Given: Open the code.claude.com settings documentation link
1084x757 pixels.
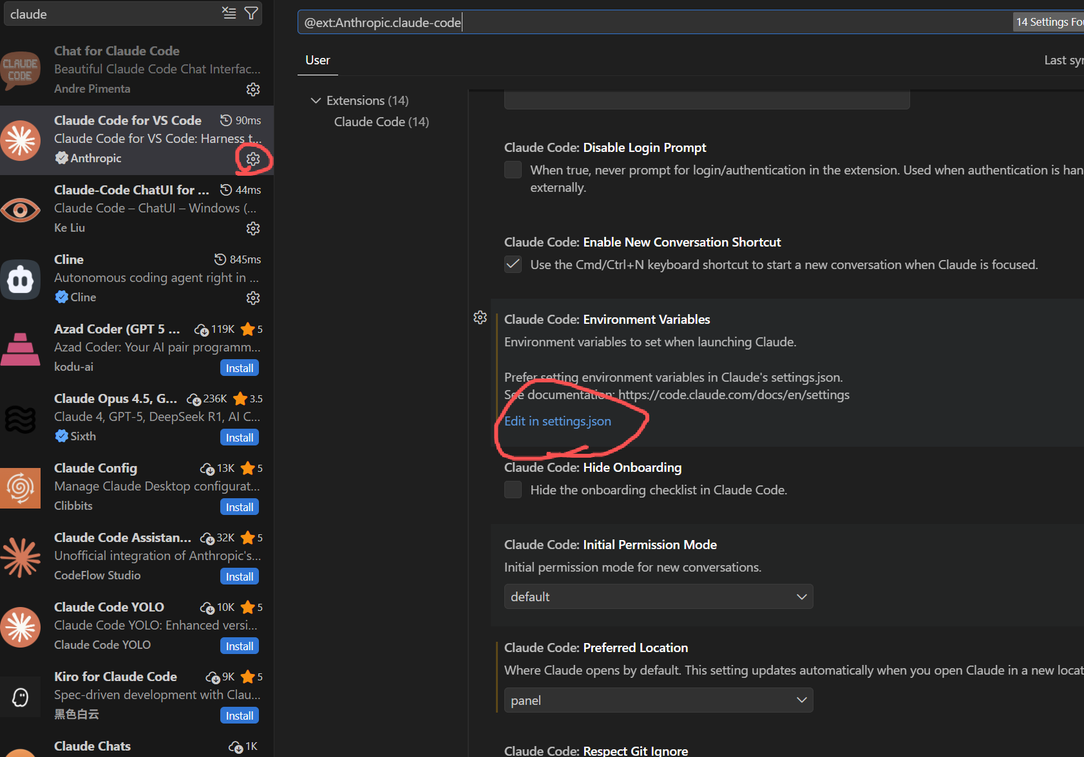Looking at the screenshot, I should 734,395.
